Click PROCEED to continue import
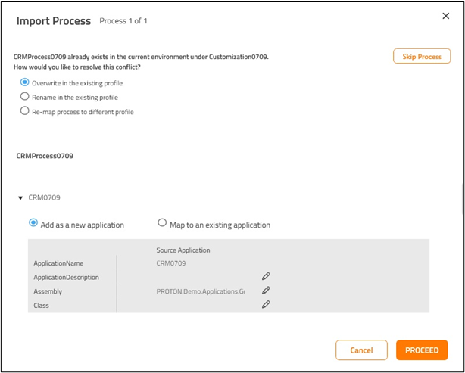Viewport: 465px width, 373px height. coord(422,350)
